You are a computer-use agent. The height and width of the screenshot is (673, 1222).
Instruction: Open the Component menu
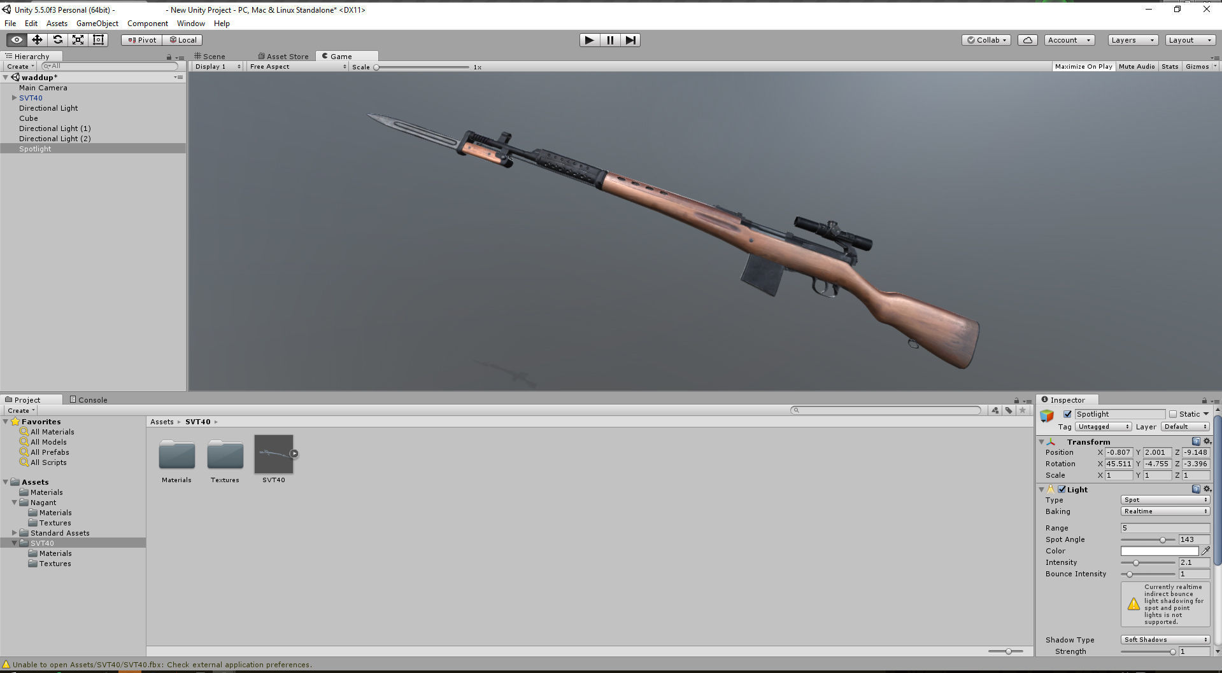147,24
